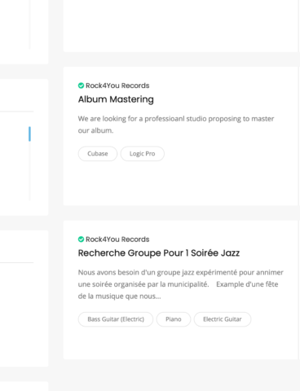Select the Logic Pro tag
The width and height of the screenshot is (300, 391).
coord(143,154)
